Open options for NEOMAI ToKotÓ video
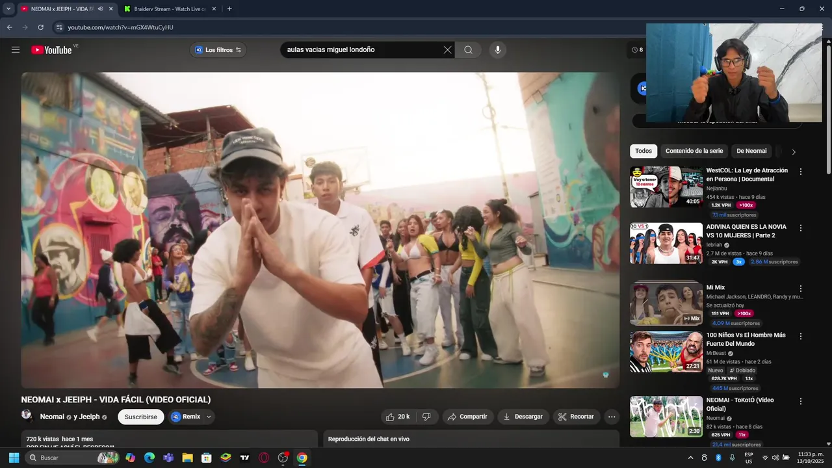Viewport: 832px width, 468px height. [801, 402]
